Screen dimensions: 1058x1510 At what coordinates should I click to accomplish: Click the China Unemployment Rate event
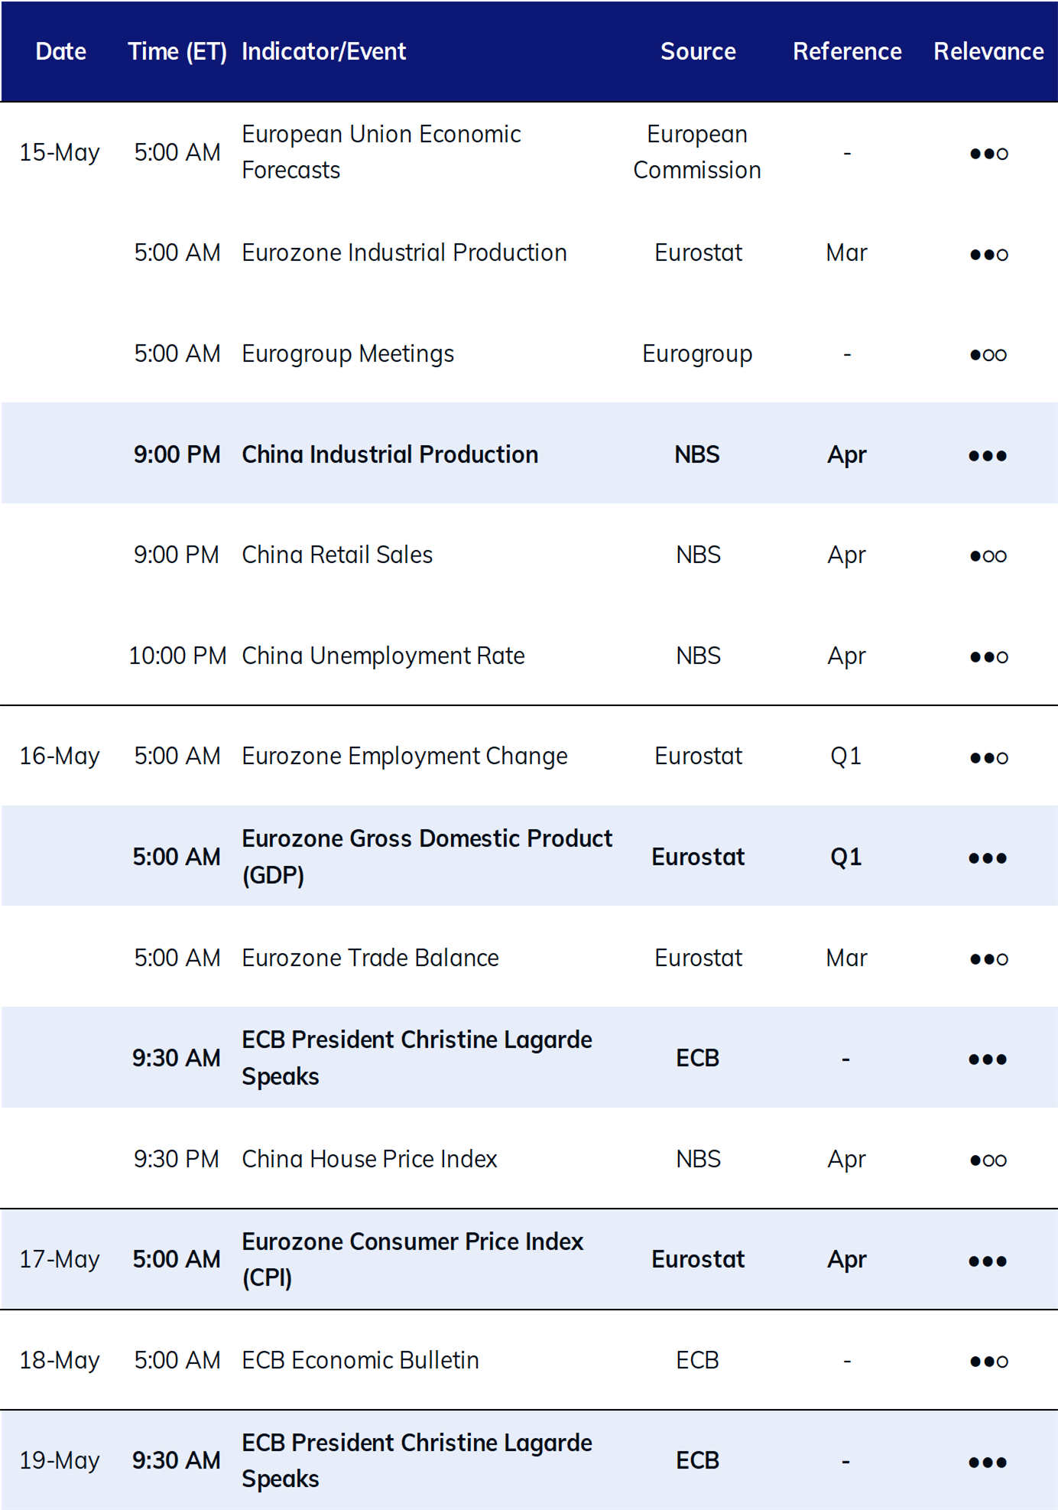click(383, 656)
